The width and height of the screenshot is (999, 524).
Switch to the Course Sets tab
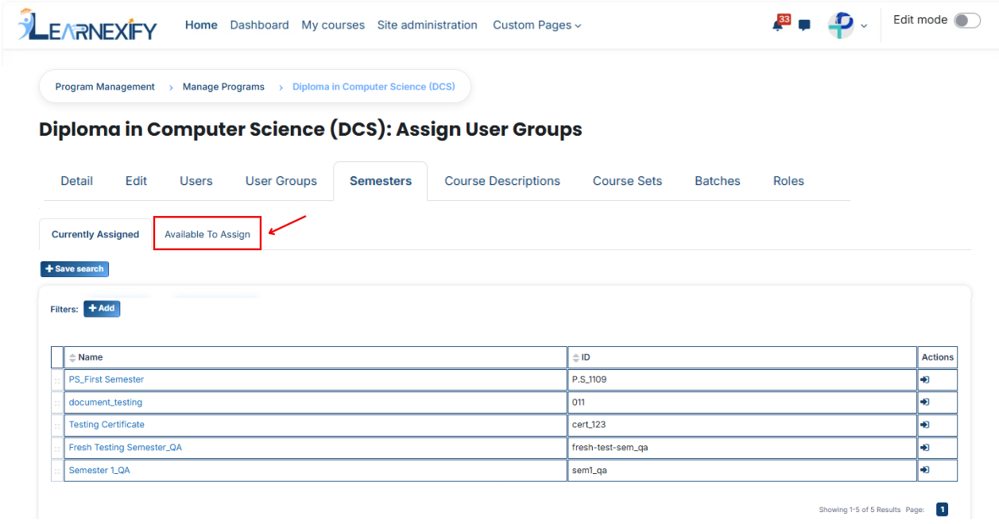pos(627,181)
